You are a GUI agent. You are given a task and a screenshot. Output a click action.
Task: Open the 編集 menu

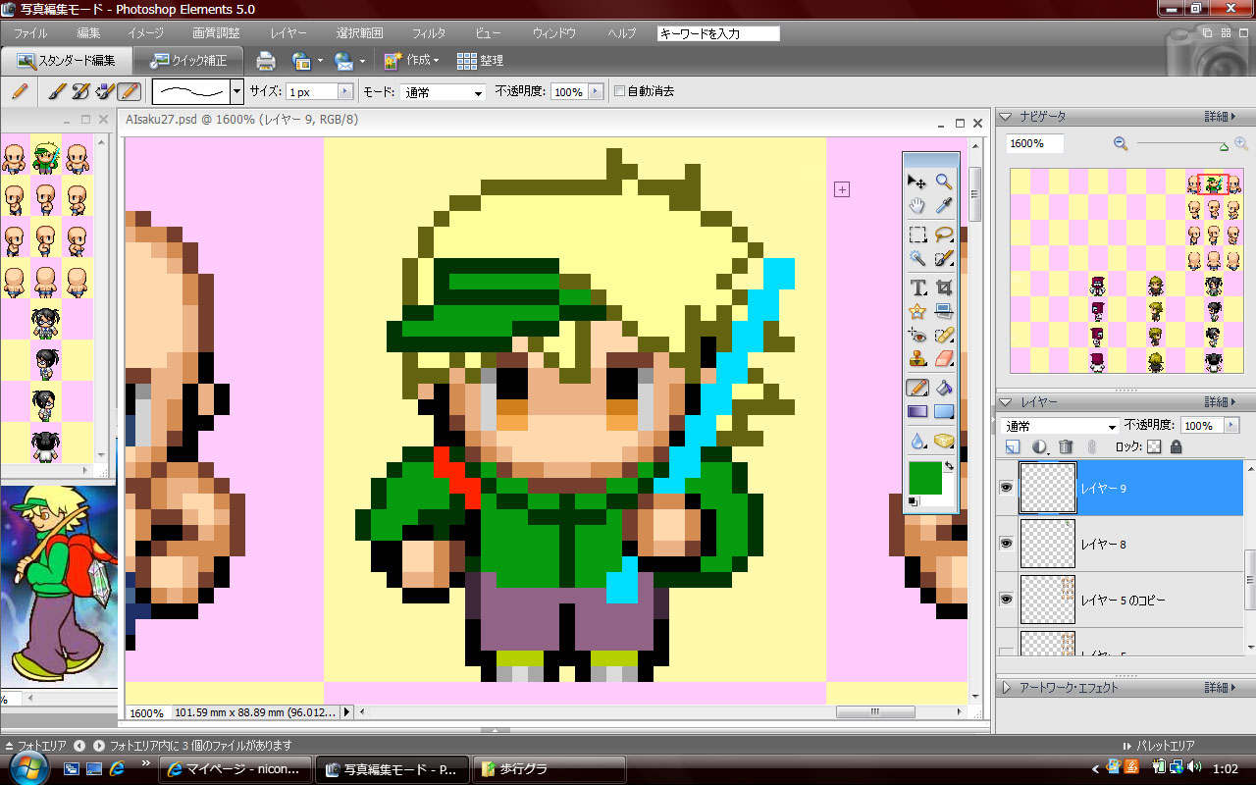[88, 33]
